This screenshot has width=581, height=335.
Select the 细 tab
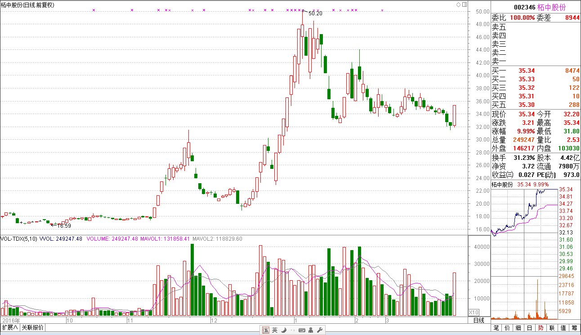point(519,328)
